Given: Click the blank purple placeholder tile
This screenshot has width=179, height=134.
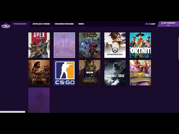Looking at the screenshot, I should point(39,100).
